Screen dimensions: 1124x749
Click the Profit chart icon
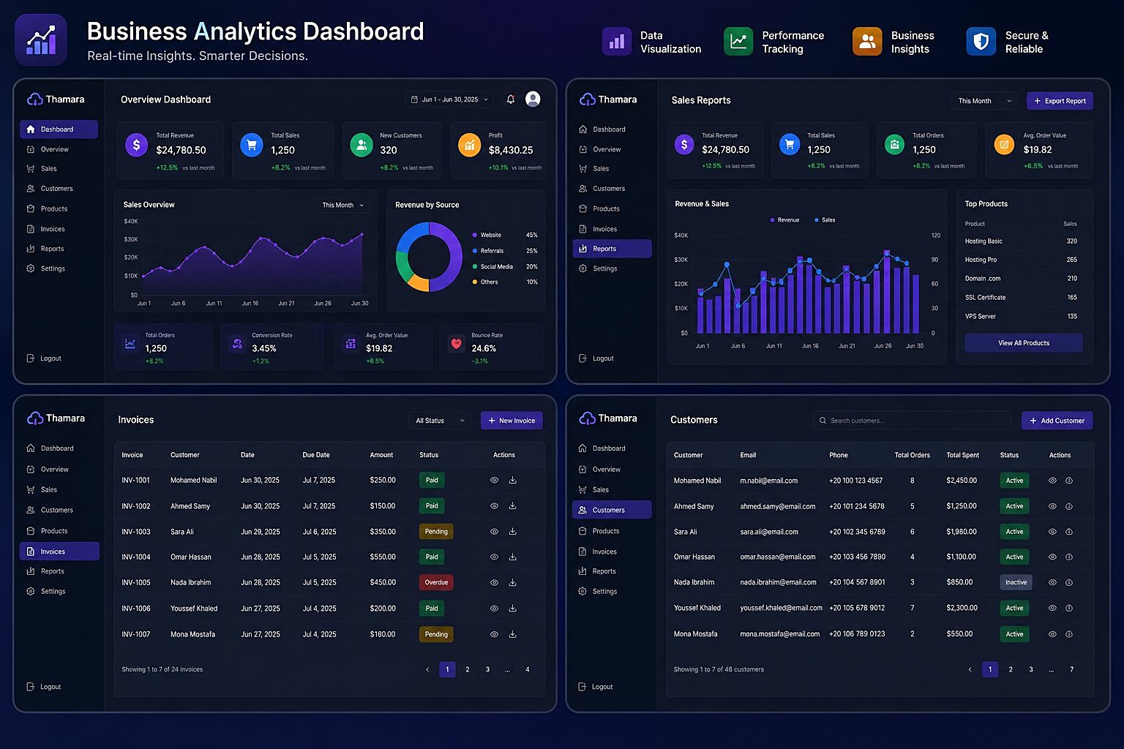coord(469,145)
